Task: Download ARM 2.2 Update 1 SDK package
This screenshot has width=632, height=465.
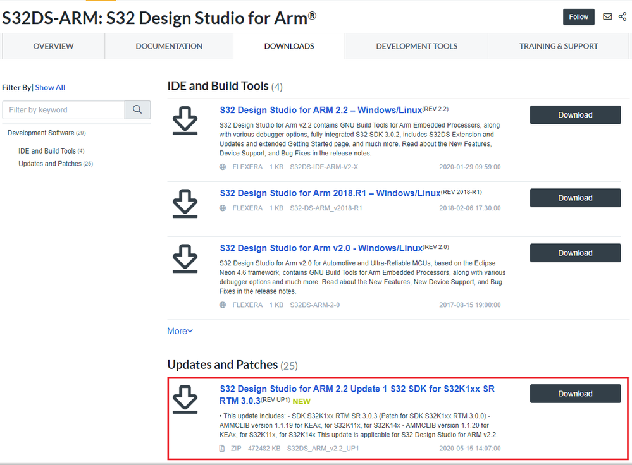Action: pos(575,394)
